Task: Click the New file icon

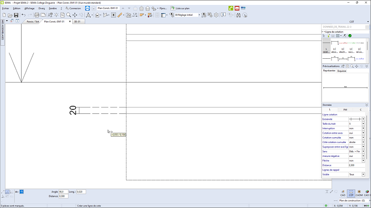Action: 4,15
